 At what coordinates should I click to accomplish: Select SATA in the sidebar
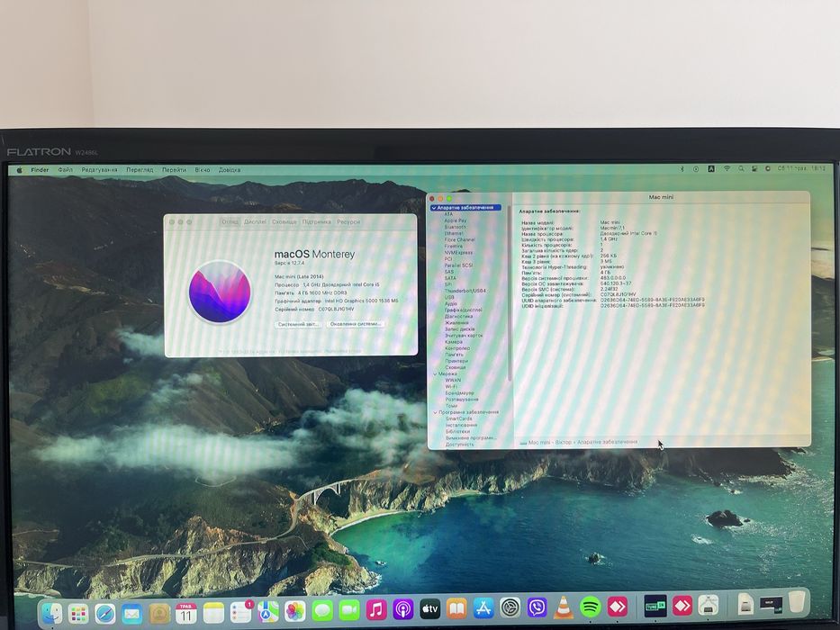tap(450, 278)
